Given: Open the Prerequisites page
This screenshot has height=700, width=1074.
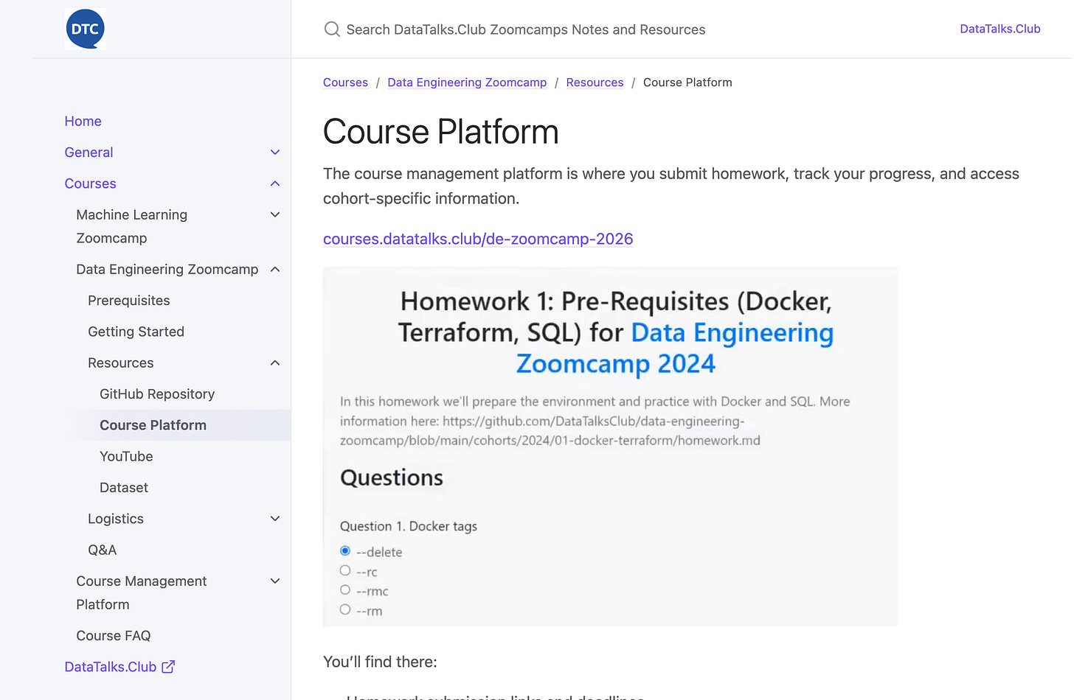Looking at the screenshot, I should (128, 301).
